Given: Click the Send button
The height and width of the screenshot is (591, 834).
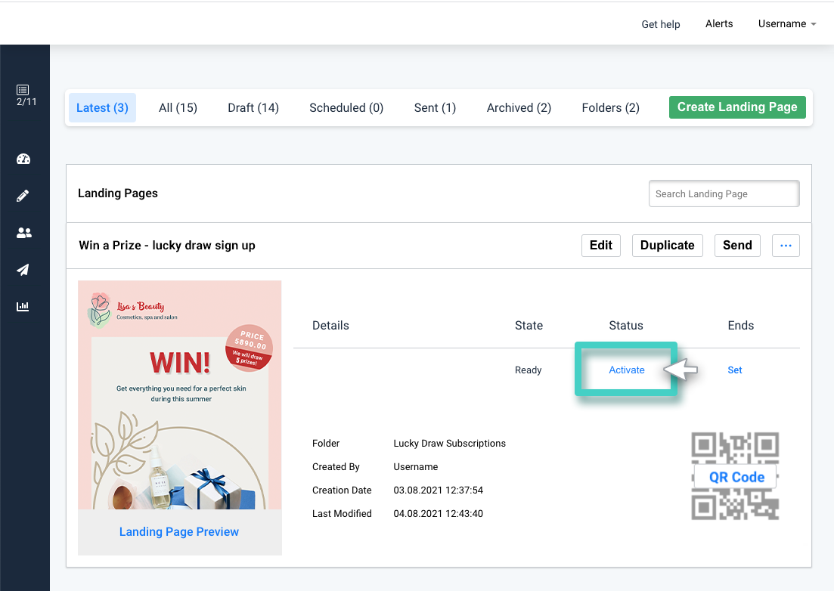Looking at the screenshot, I should point(737,246).
